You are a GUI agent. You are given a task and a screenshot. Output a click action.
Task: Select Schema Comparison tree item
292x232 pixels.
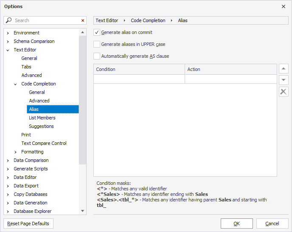(x=34, y=41)
